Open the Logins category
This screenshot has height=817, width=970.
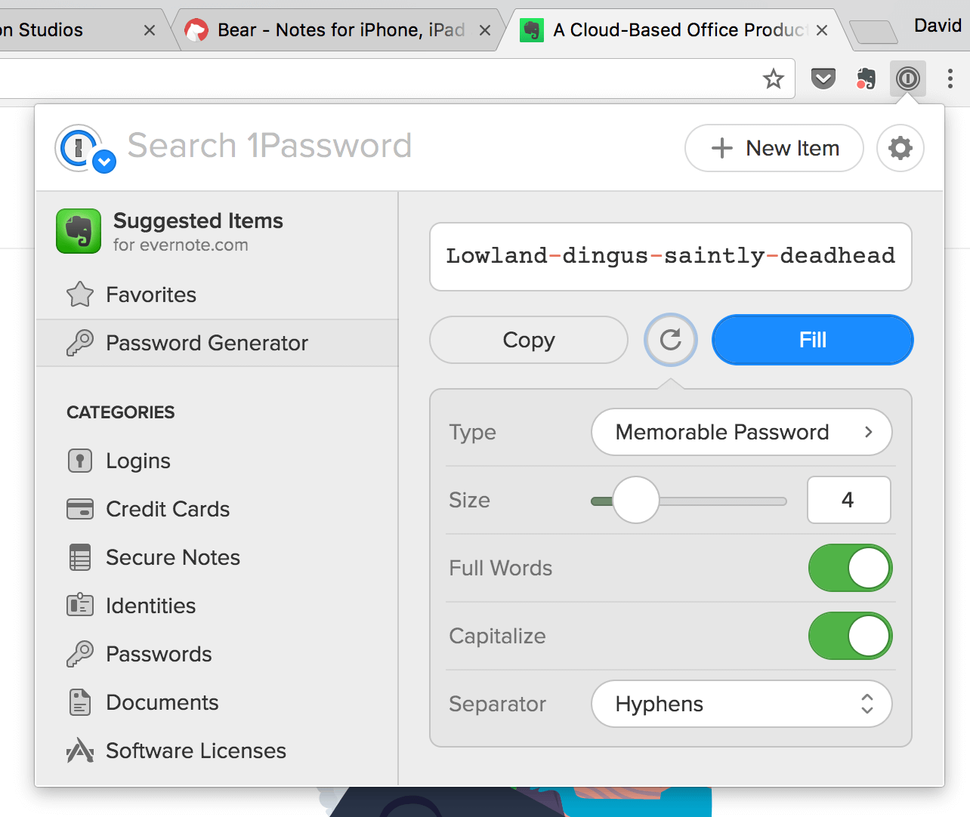(x=137, y=461)
